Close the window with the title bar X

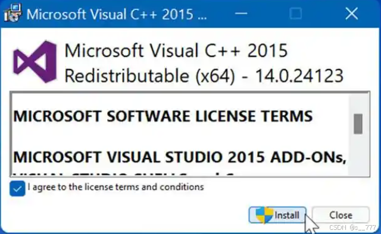point(352,14)
